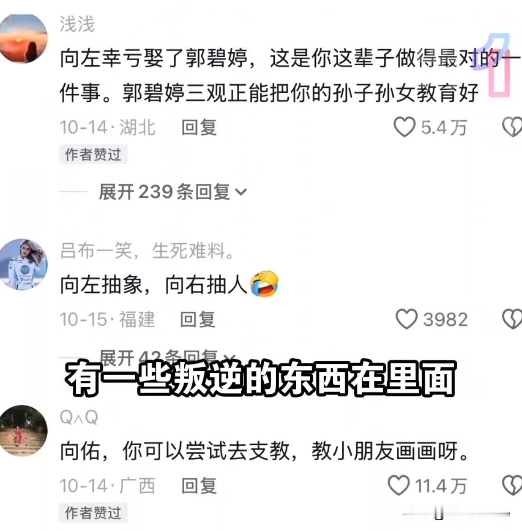Dislike the 向左抽象 comment using the broken heart
This screenshot has height=531, width=522.
512,319
